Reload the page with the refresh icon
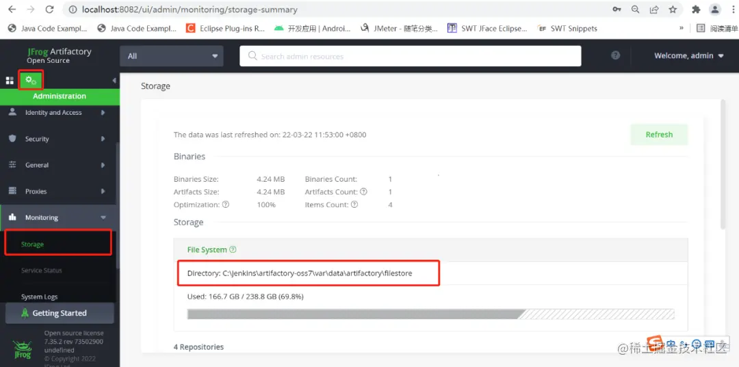739x367 pixels. pos(49,10)
